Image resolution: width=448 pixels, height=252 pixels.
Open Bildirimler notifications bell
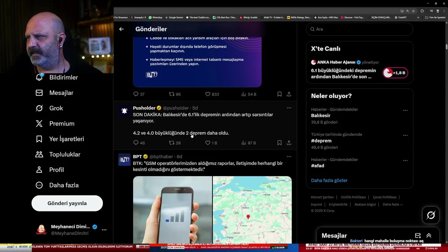click(57, 77)
